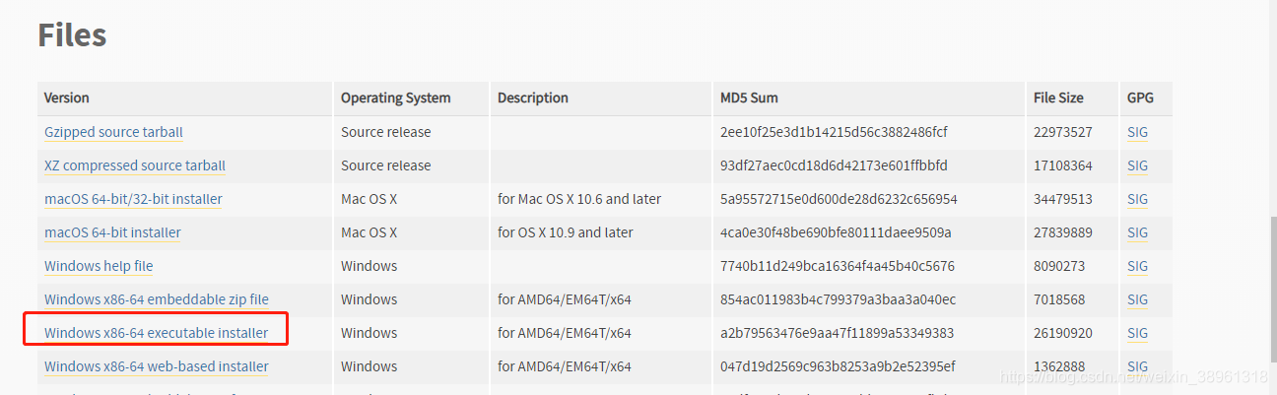
Task: Select AMD64/EM64T/x64 description for executable installer
Action: click(x=565, y=333)
